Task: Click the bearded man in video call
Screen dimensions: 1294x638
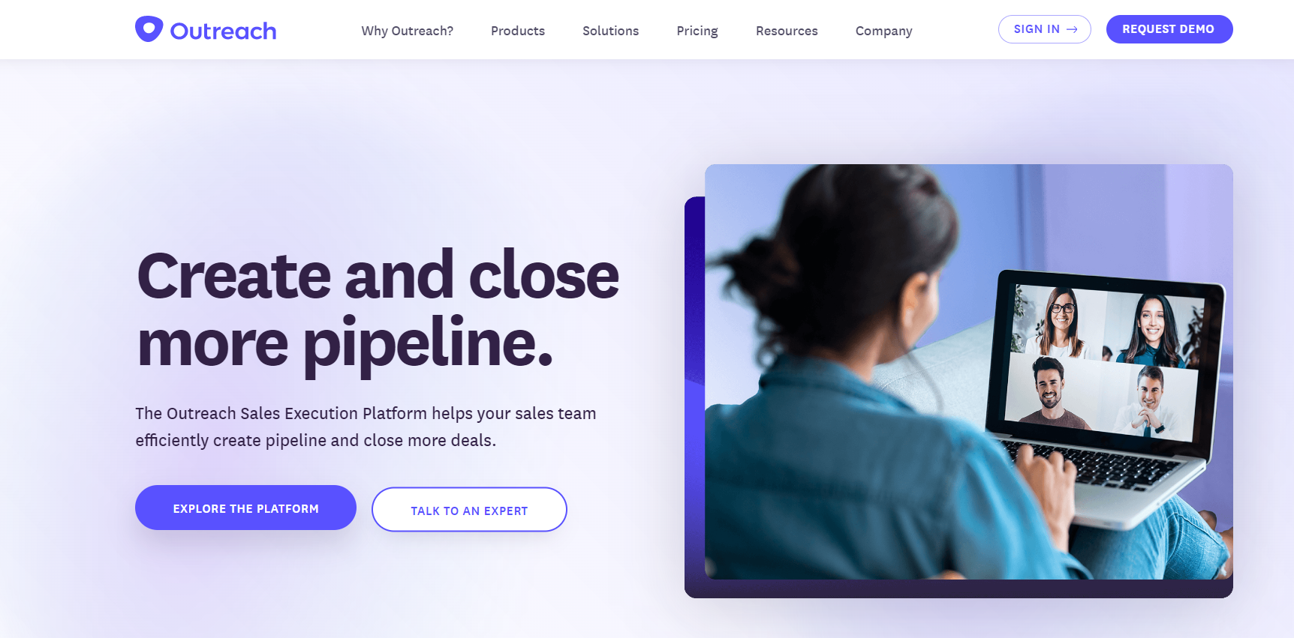Action: (1049, 392)
